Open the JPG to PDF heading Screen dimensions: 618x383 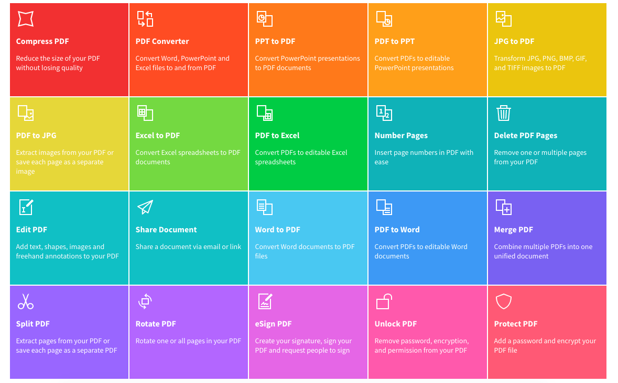coord(514,41)
